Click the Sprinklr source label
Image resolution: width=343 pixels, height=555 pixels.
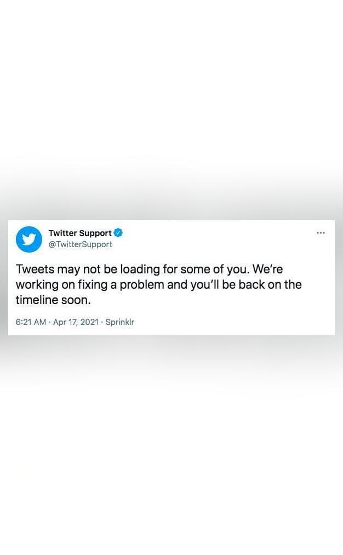[x=119, y=322]
